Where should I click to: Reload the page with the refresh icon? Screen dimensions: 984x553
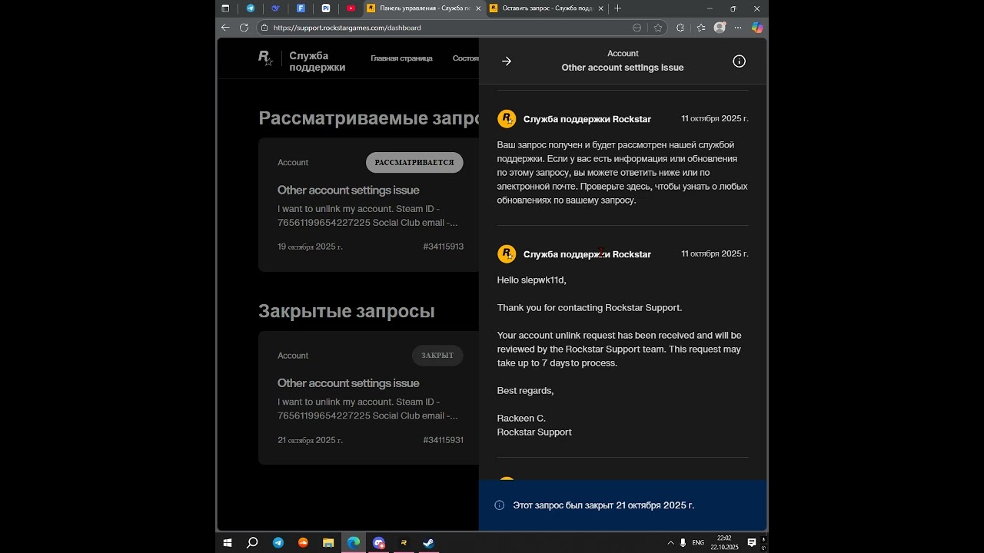click(x=244, y=28)
